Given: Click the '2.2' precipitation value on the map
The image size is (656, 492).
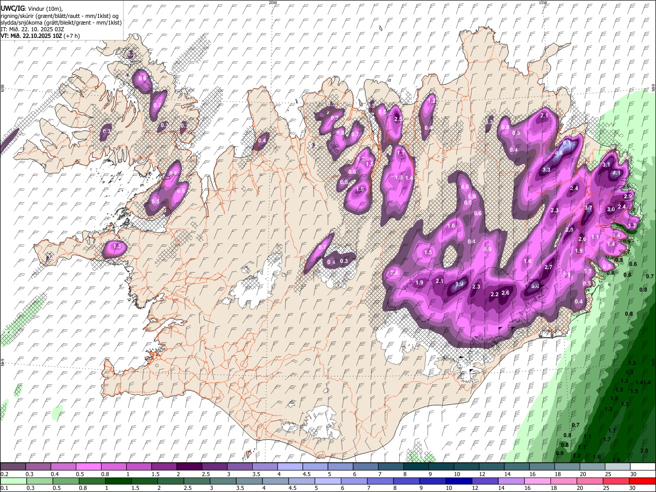Looking at the screenshot, I should point(495,294).
